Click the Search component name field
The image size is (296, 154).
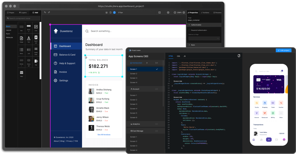click(23, 18)
